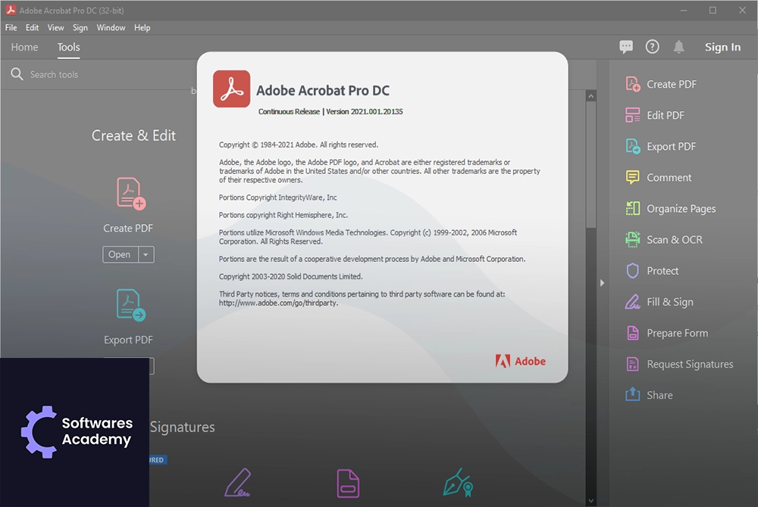This screenshot has width=758, height=507.
Task: Click the Organize Pages label
Action: [x=681, y=209]
